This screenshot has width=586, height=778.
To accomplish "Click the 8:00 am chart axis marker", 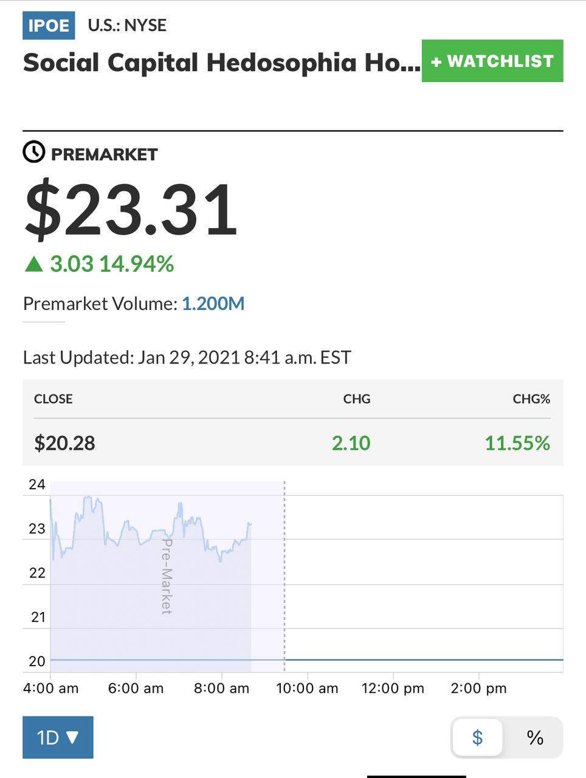I will [221, 688].
